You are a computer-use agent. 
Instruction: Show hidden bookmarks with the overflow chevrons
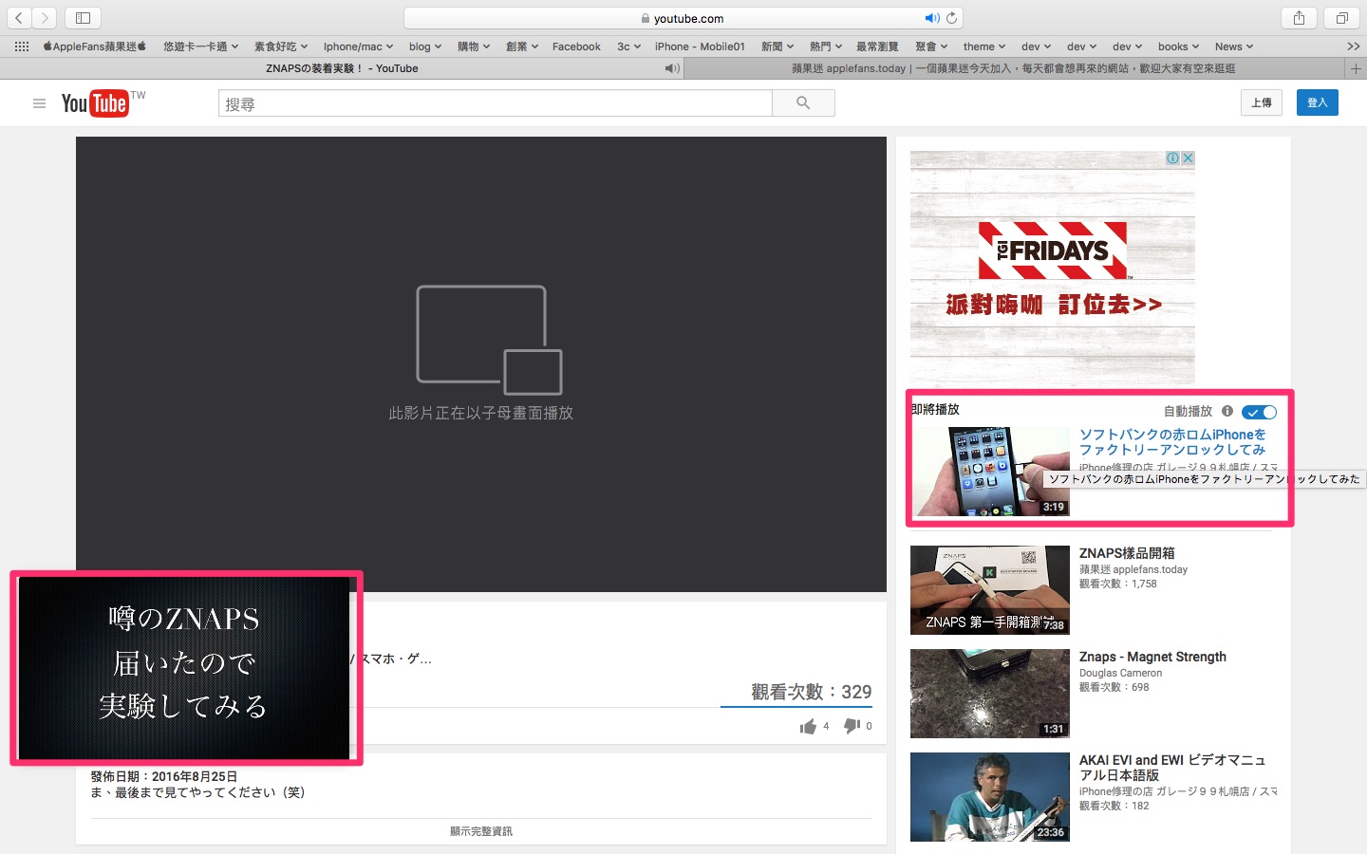pos(1353,46)
